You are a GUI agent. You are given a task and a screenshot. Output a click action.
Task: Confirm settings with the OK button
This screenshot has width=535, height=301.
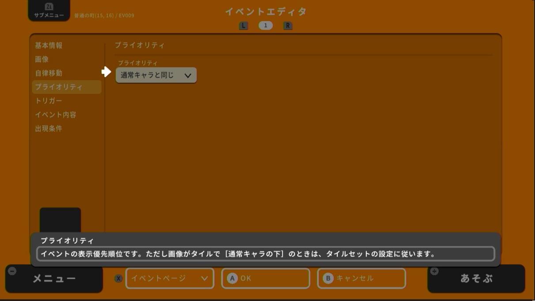tap(265, 278)
